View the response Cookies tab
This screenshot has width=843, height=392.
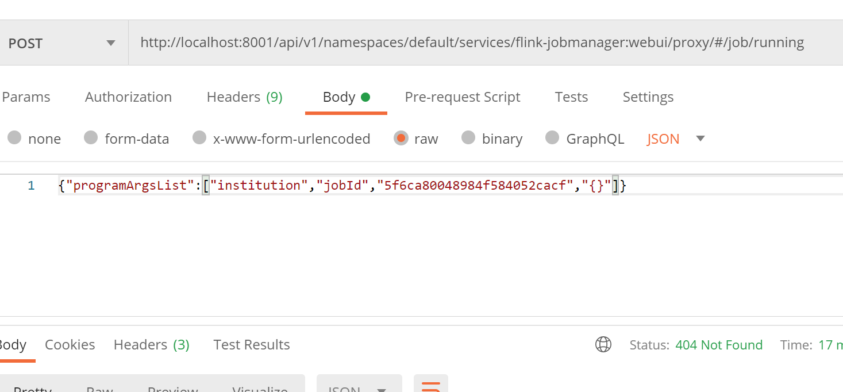70,345
